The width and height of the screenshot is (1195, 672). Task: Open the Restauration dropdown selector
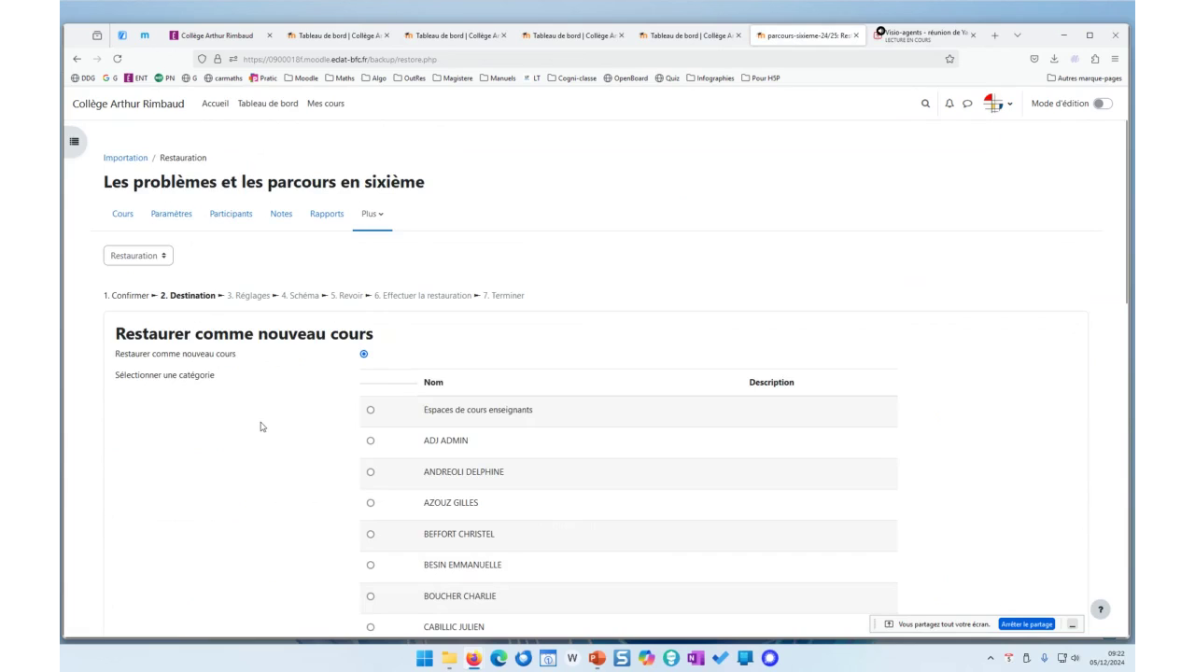coord(138,255)
